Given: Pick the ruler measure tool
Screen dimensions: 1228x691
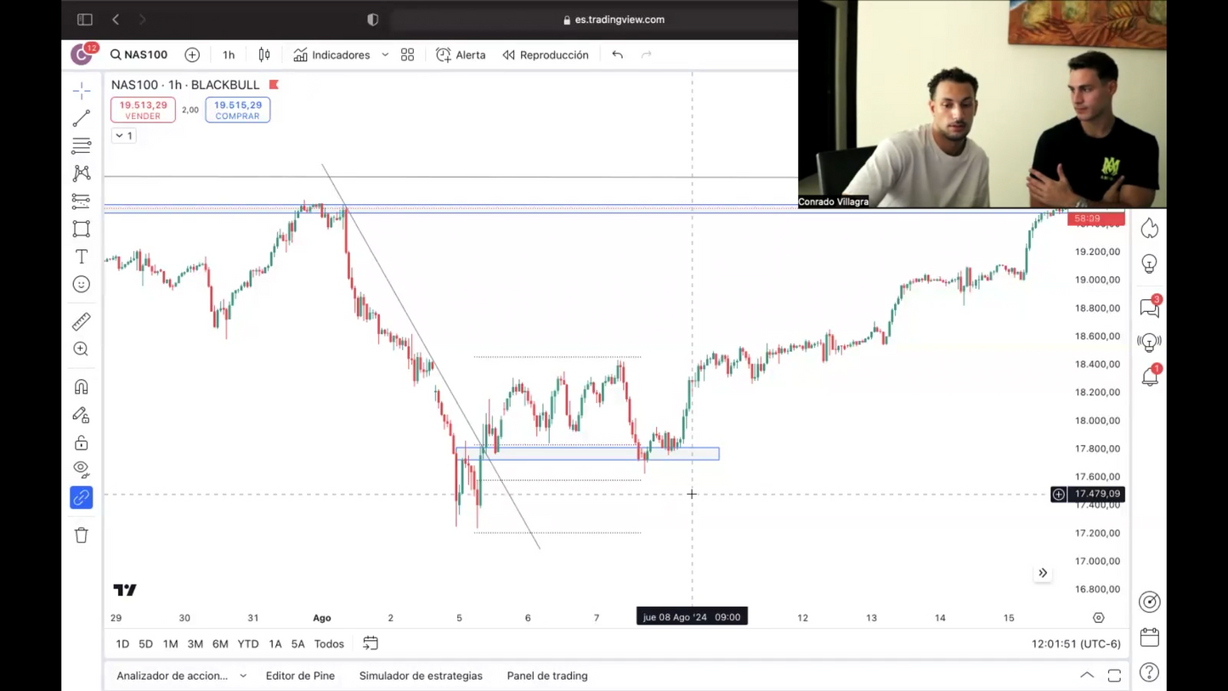Looking at the screenshot, I should coord(82,321).
